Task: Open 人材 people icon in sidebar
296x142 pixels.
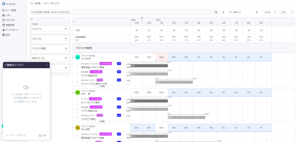Action: coord(3,15)
